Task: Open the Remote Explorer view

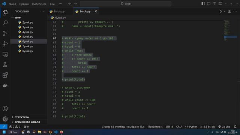Action: pos(5,54)
